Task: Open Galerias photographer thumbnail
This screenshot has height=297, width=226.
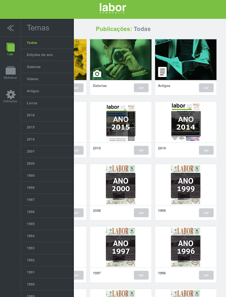Action: 121,60
